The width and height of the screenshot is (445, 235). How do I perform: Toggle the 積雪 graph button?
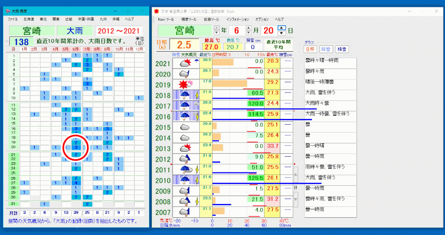342,49
